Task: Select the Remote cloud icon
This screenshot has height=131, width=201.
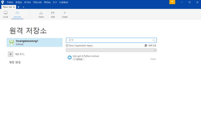Action: point(17,13)
